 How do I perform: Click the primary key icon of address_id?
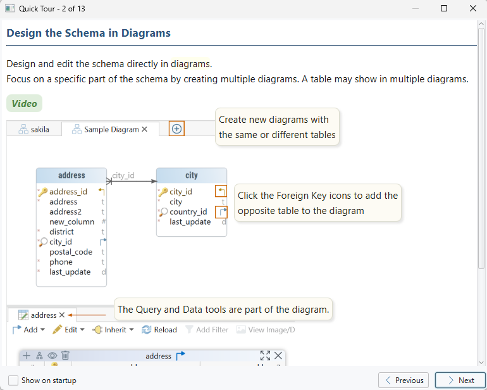(x=42, y=192)
